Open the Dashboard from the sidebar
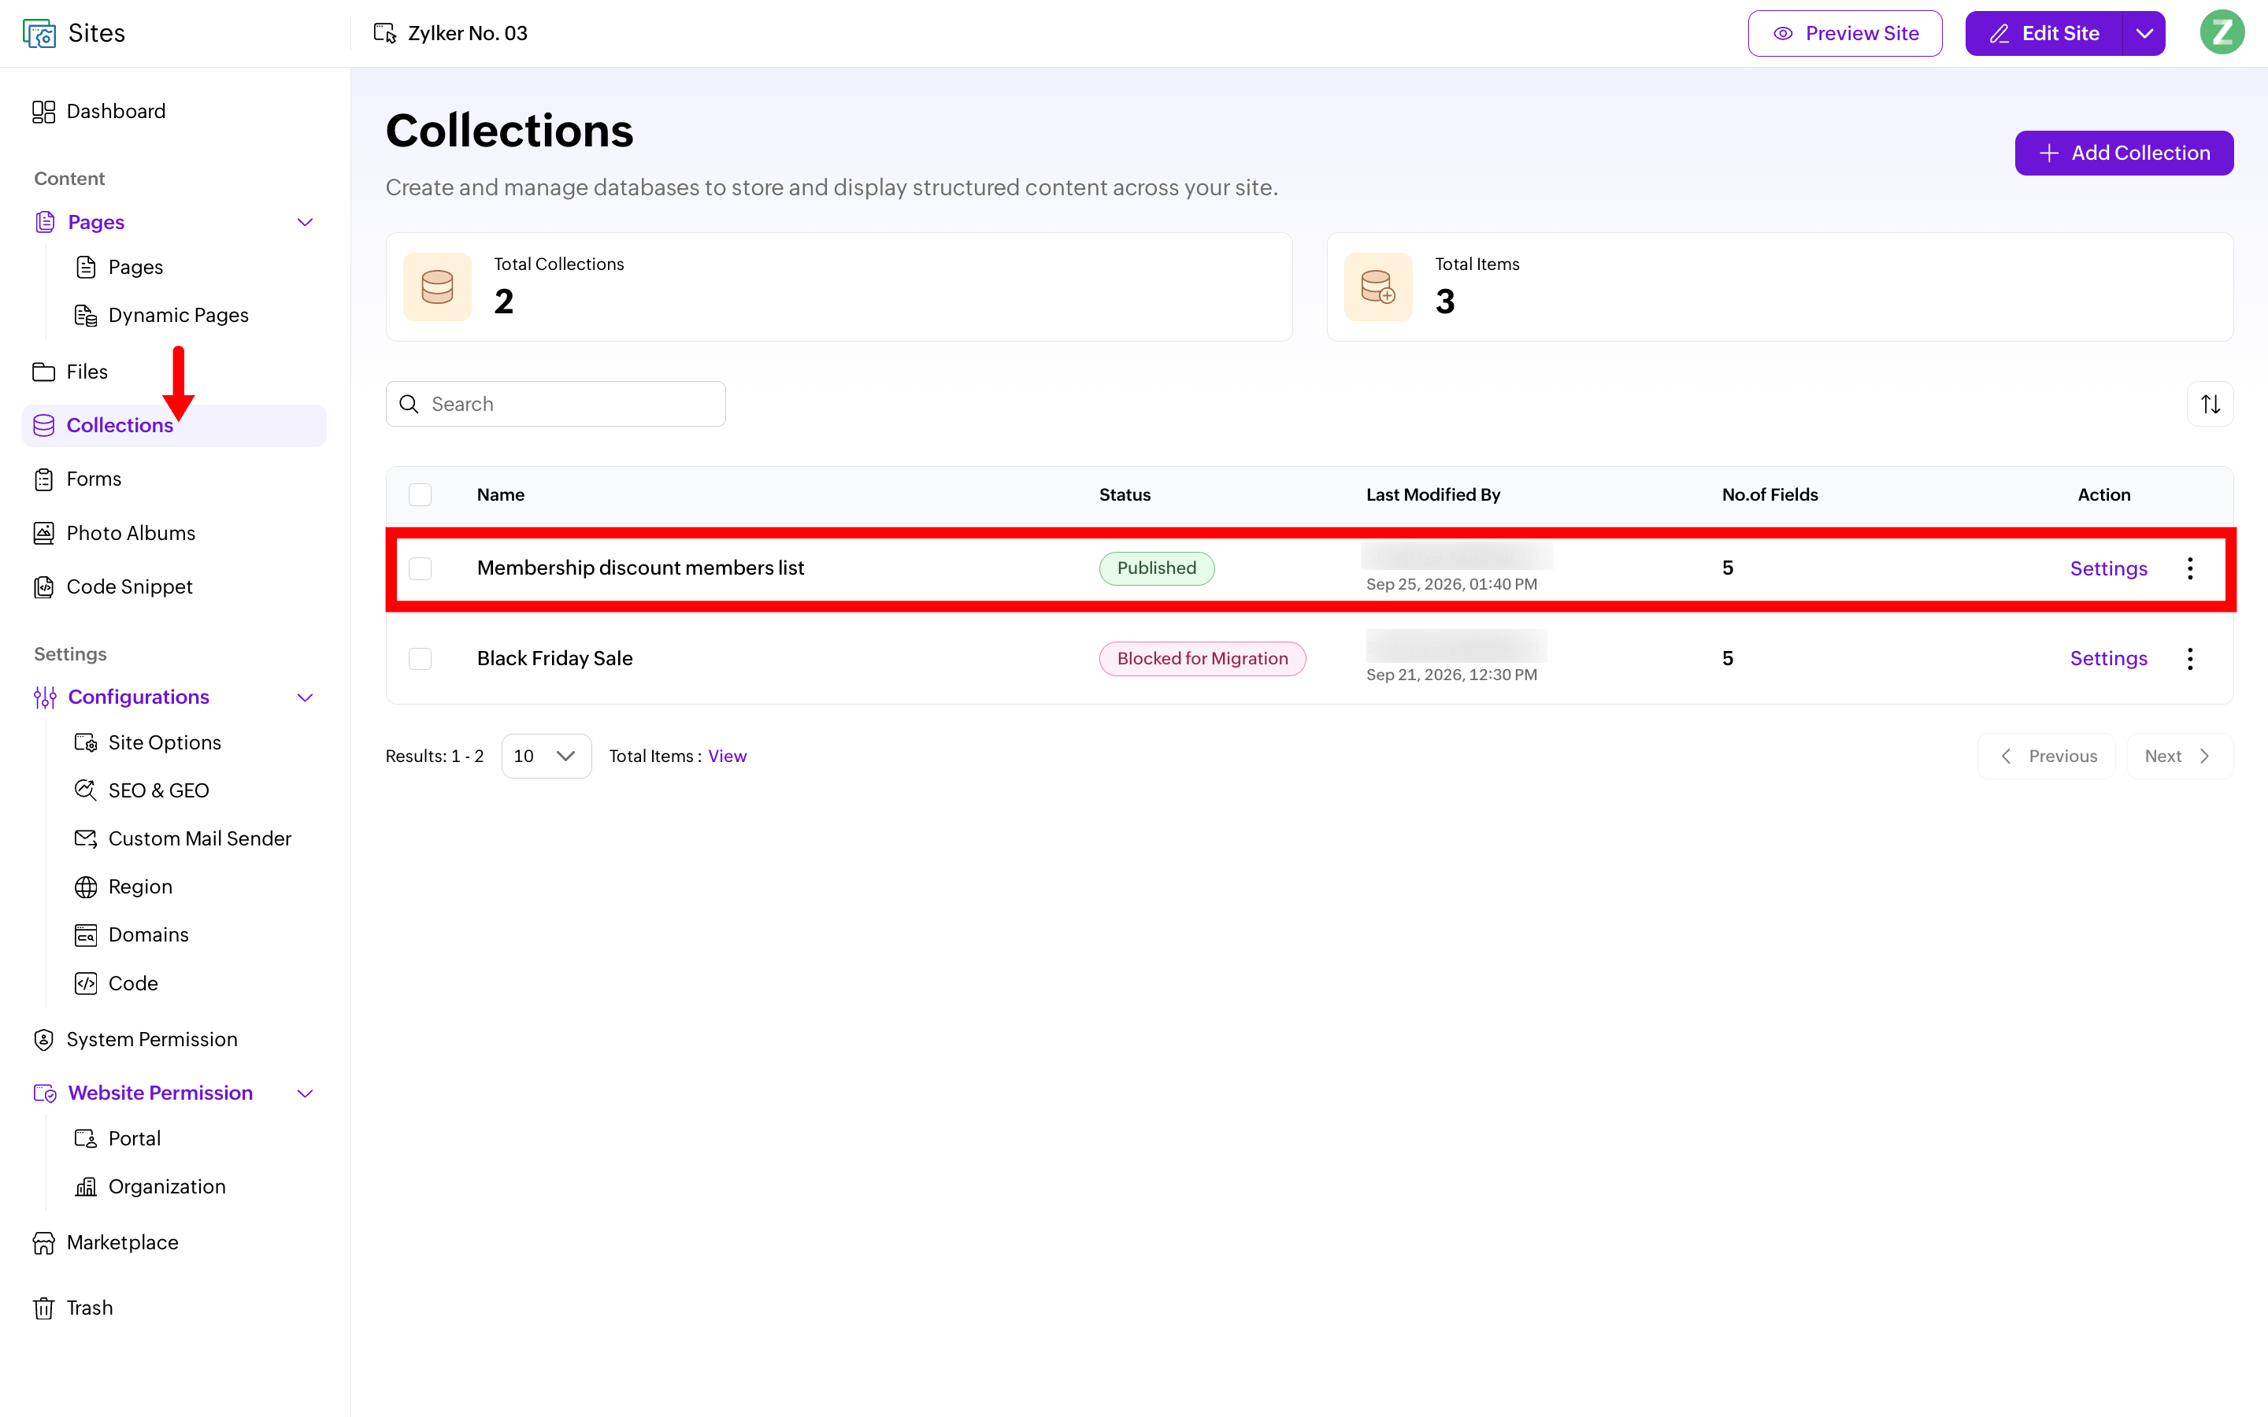2268x1417 pixels. coord(98,112)
